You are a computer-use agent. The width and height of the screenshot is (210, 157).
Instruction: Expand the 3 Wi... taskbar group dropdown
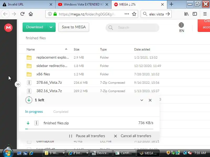(x=64, y=153)
